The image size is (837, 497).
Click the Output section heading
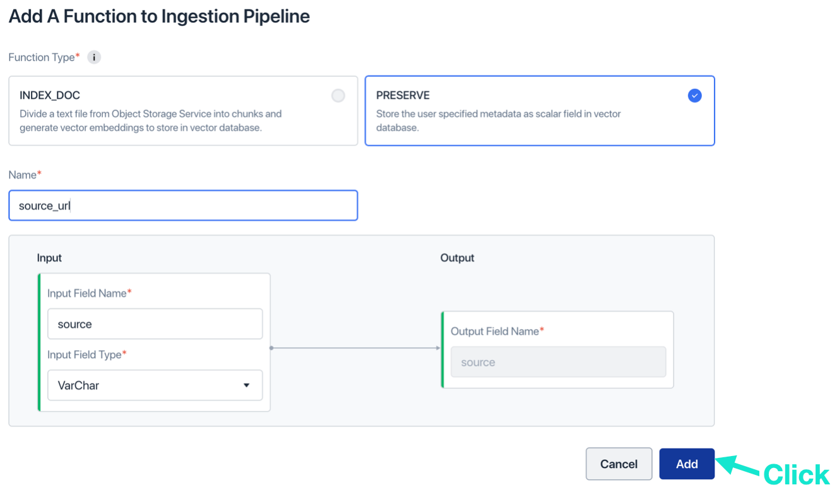pyautogui.click(x=457, y=258)
